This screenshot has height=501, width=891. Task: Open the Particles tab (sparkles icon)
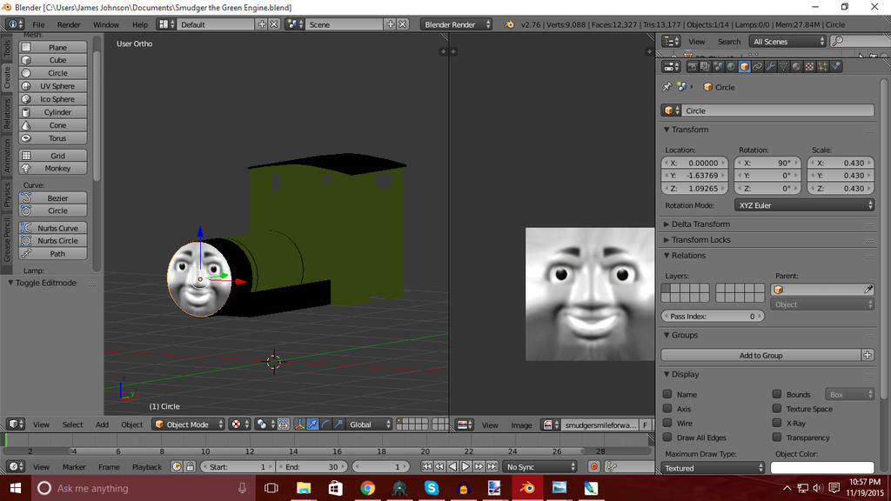(823, 66)
